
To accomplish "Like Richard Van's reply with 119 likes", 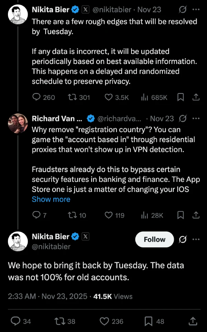I will coord(109,215).
